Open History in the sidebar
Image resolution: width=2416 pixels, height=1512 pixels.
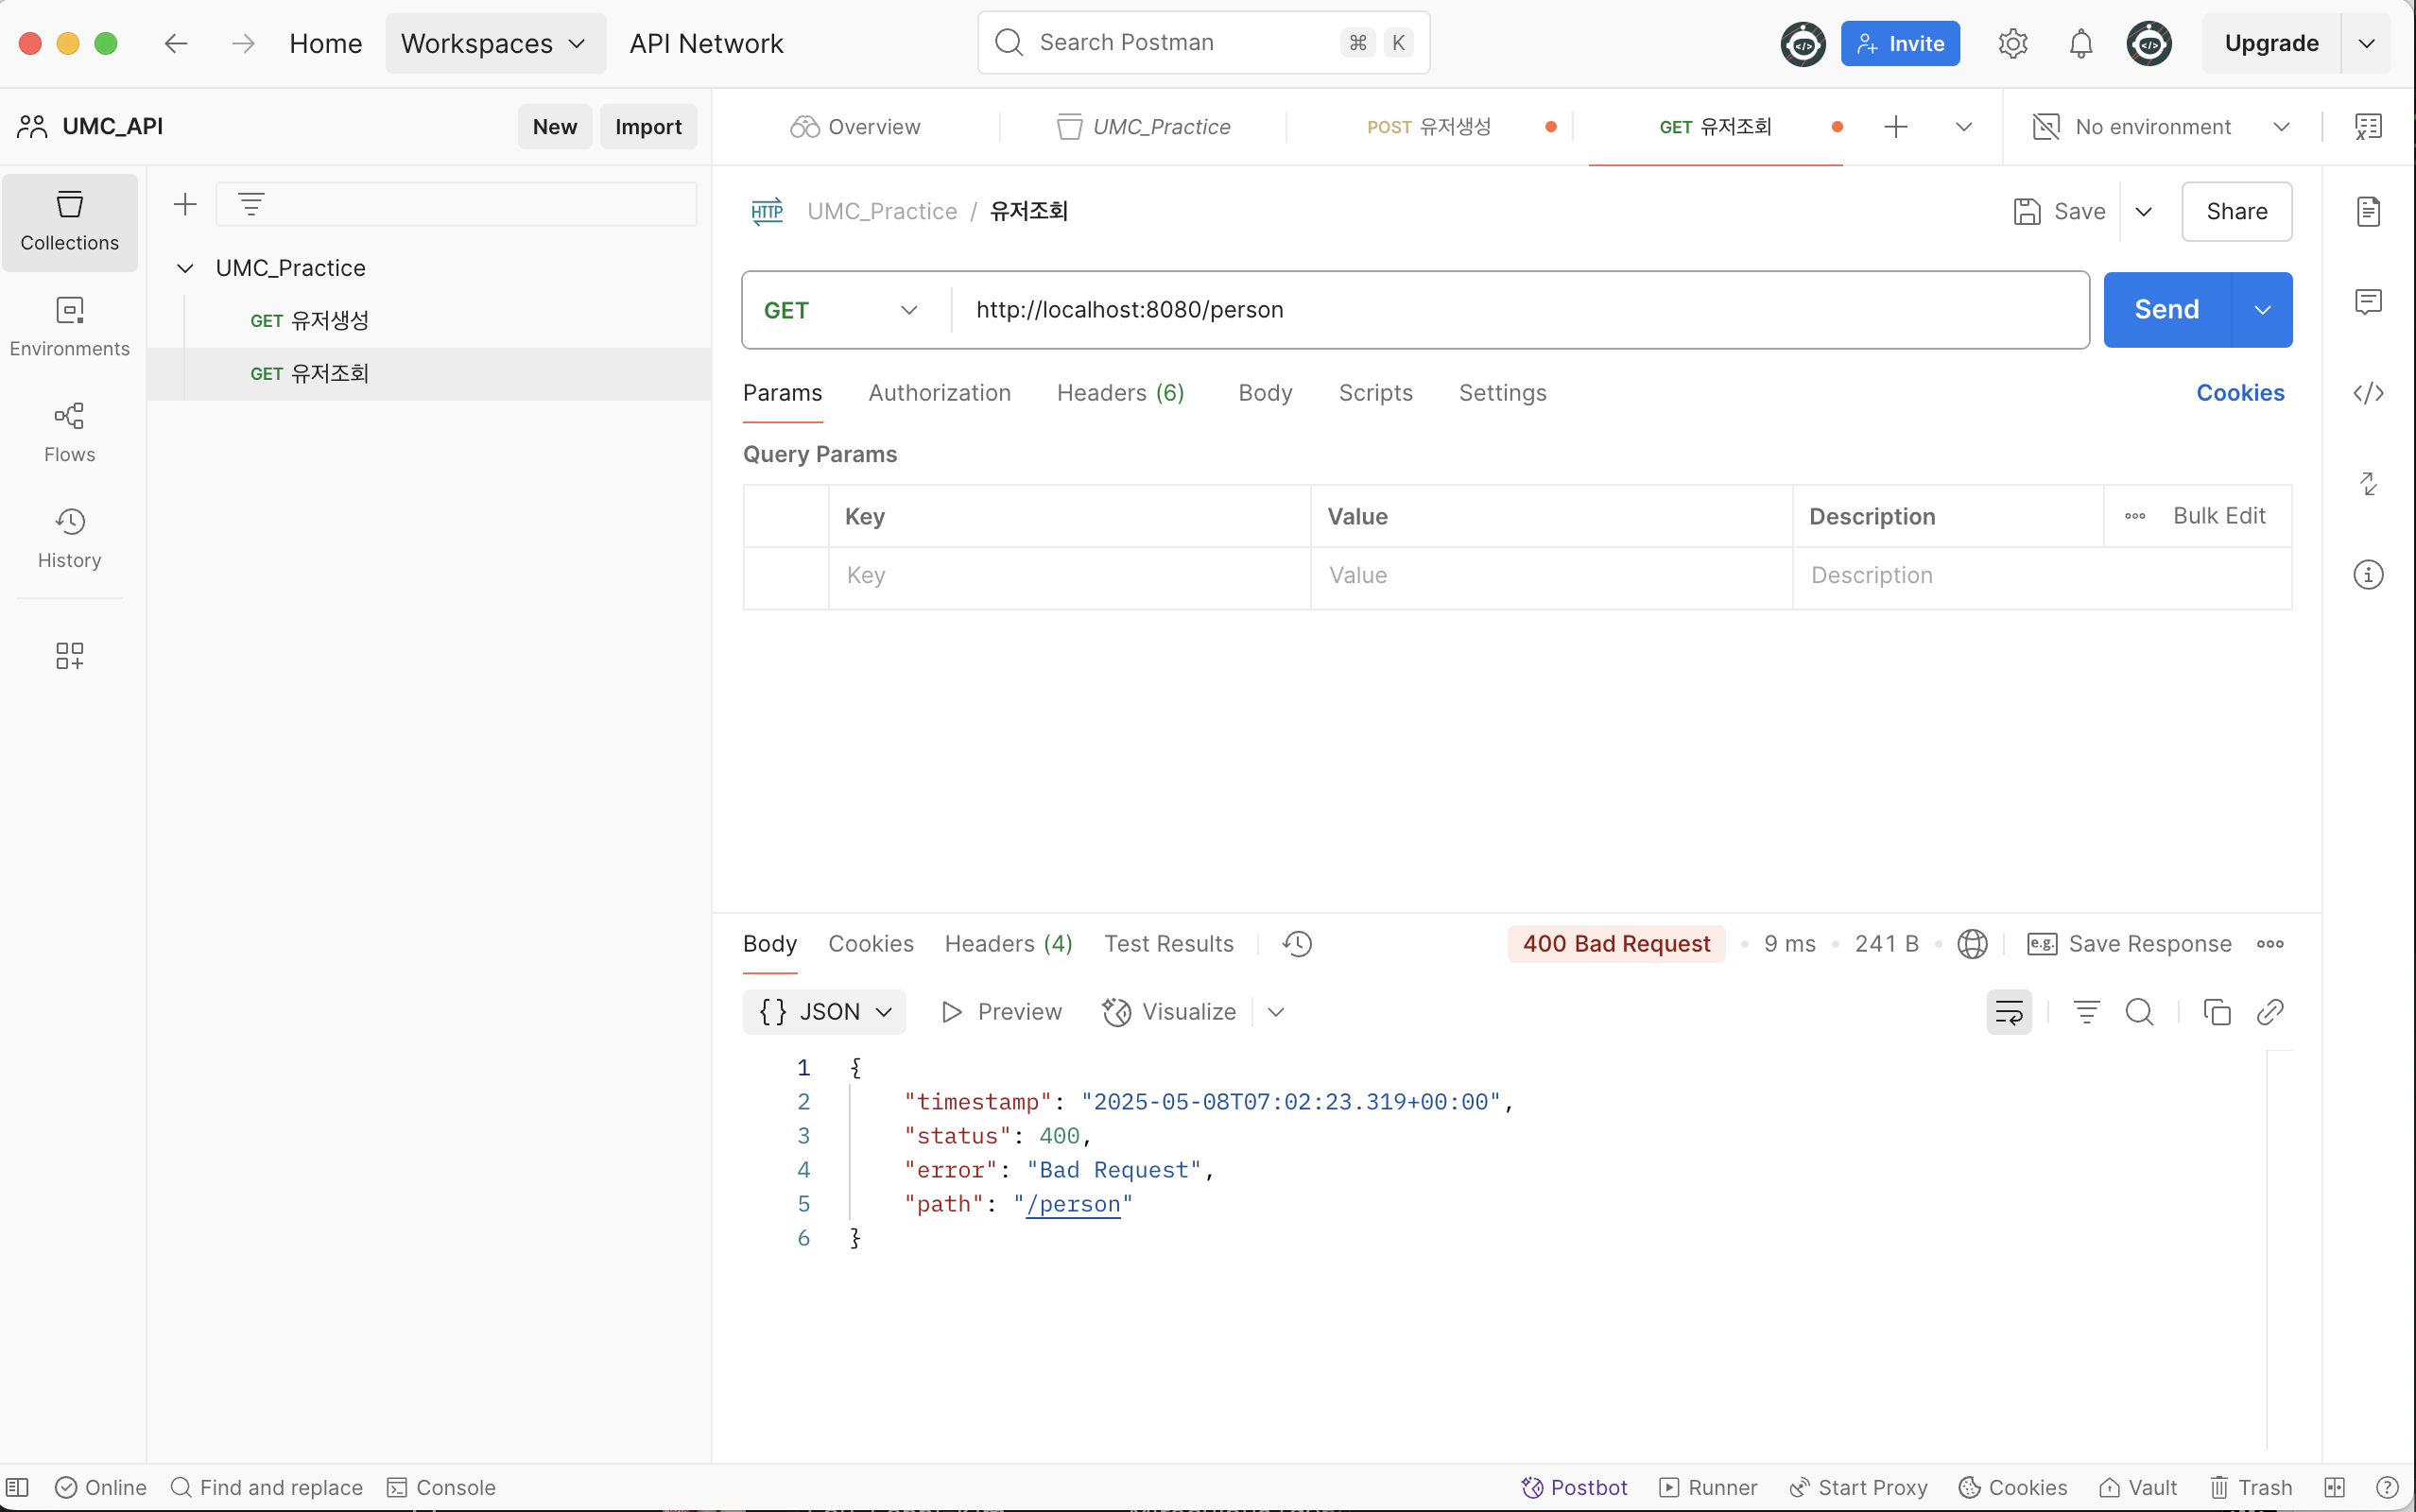point(69,538)
